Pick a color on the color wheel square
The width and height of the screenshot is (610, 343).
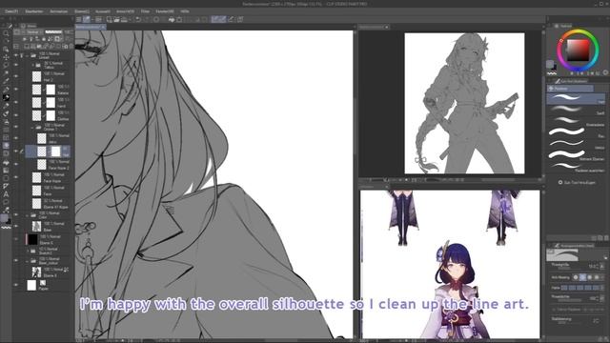point(578,50)
